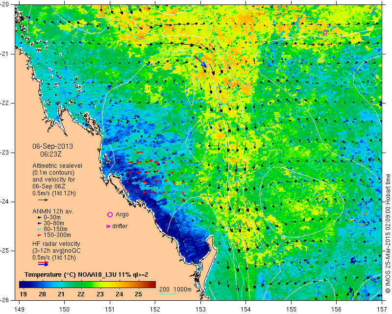392x314 pixels.
Task: Click the latitude axis label -26
Action: [5, 300]
